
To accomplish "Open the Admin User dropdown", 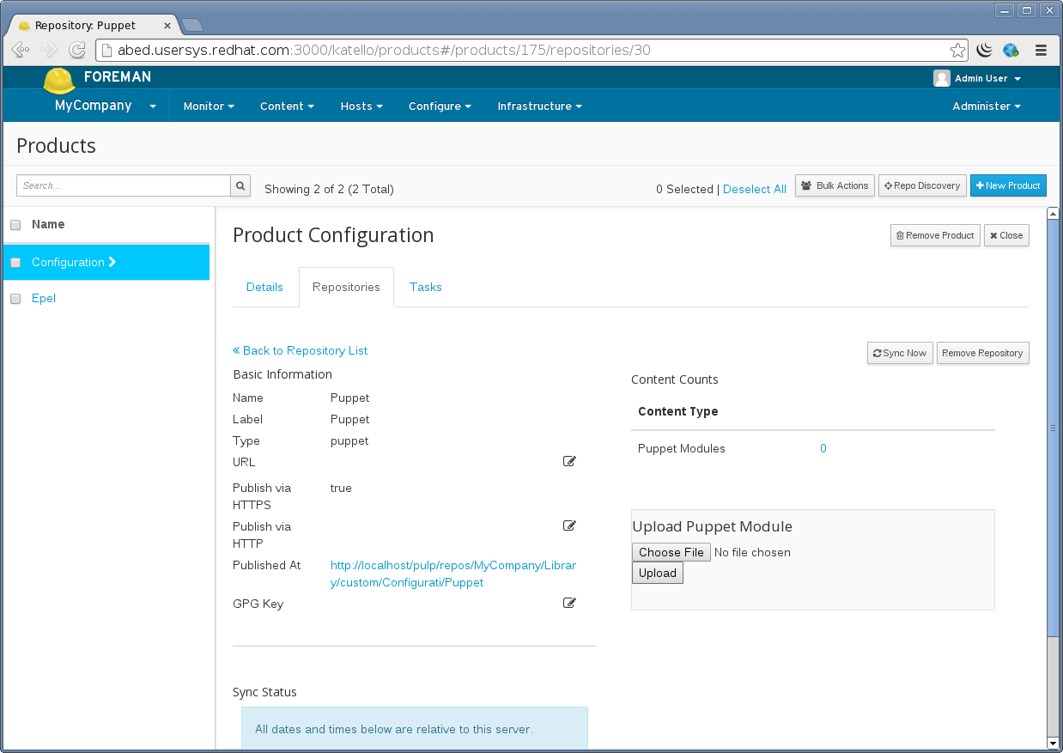I will [987, 78].
